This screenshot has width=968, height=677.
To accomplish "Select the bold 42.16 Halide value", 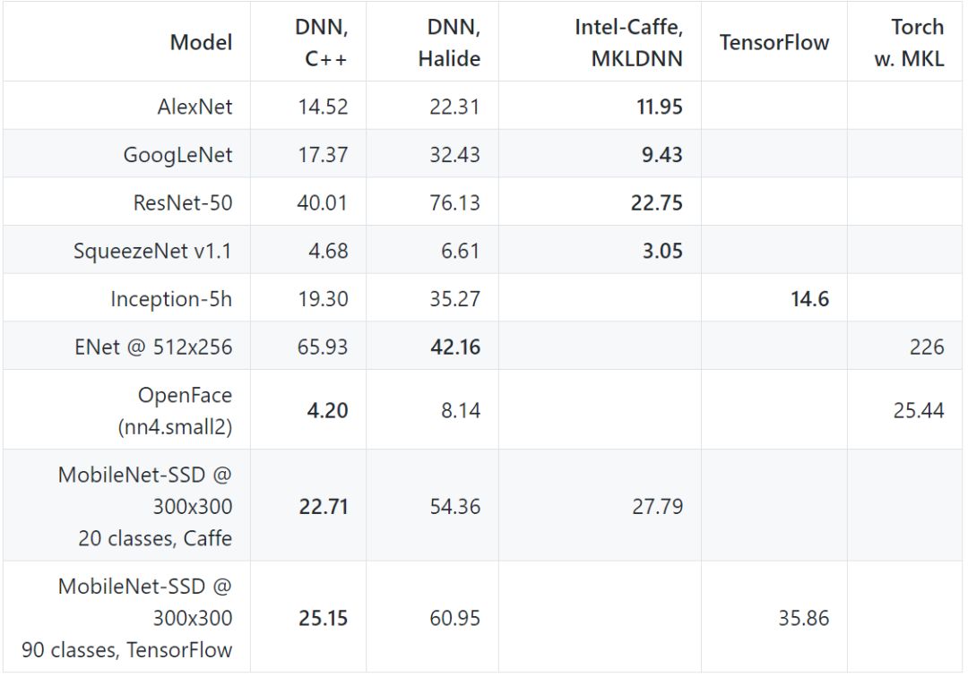I will click(x=454, y=347).
